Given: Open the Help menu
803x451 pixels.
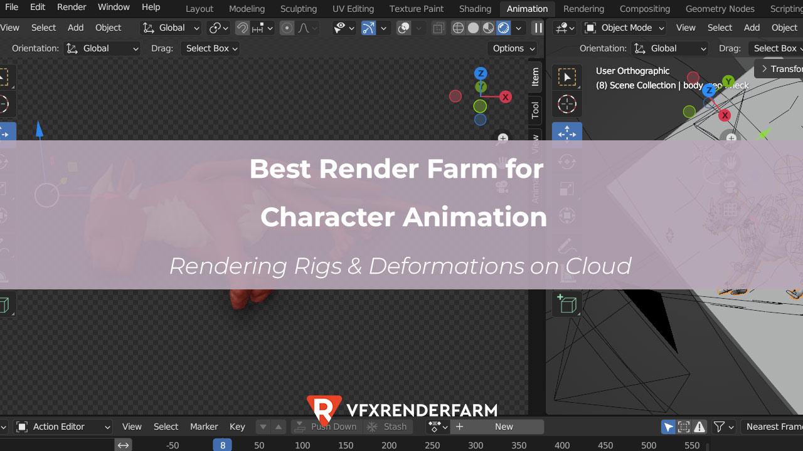Looking at the screenshot, I should 151,8.
